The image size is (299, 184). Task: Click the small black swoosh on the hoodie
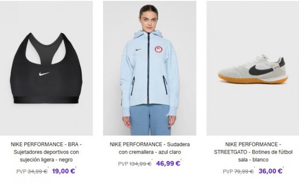click(x=138, y=50)
